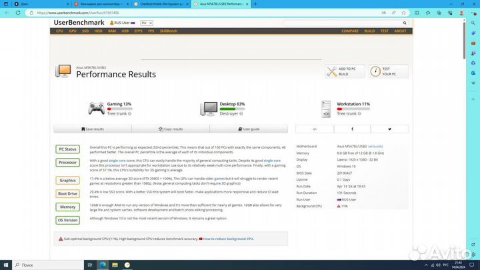This screenshot has width=480, height=270.
Task: Go to COMPARE in the top navigation
Action: point(350,31)
